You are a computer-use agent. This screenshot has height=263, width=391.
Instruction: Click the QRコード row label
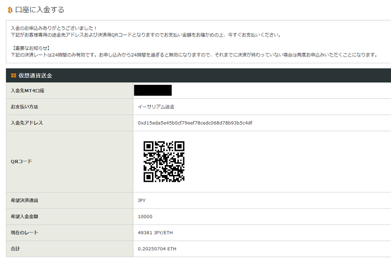[22, 162]
